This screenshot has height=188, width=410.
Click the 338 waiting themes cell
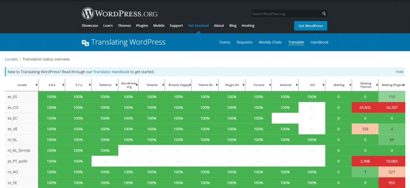365,129
